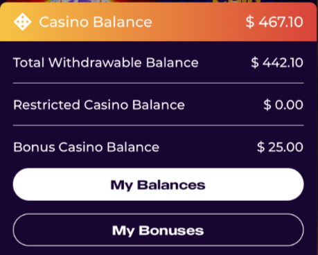Image resolution: width=318 pixels, height=255 pixels.
Task: Click the divider under Total Withdrawable Balance
Action: coord(159,83)
